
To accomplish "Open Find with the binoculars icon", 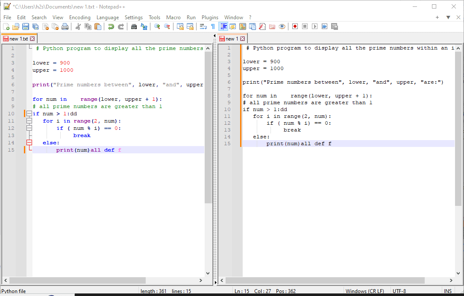I will click(x=134, y=26).
